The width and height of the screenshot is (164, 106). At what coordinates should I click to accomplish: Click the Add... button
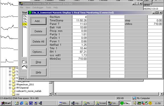coord(38,21)
